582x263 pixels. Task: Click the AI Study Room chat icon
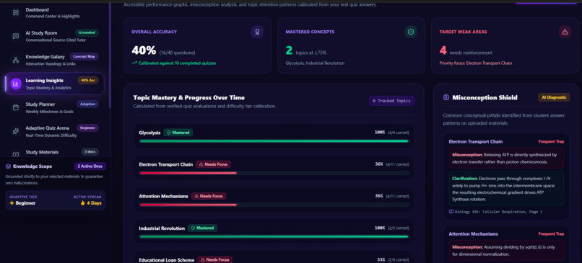pyautogui.click(x=16, y=36)
